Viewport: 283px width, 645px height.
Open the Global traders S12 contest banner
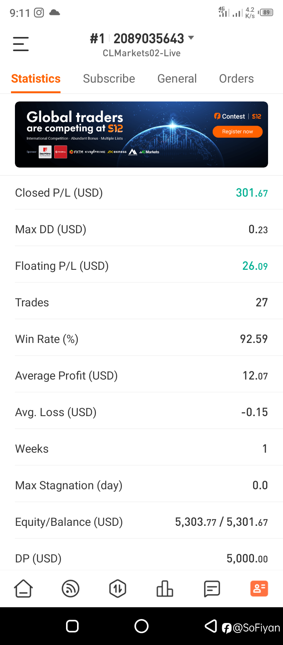[x=141, y=135]
